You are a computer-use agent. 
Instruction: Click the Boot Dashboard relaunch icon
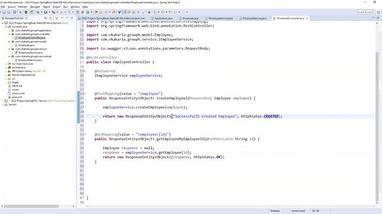click(x=32, y=12)
